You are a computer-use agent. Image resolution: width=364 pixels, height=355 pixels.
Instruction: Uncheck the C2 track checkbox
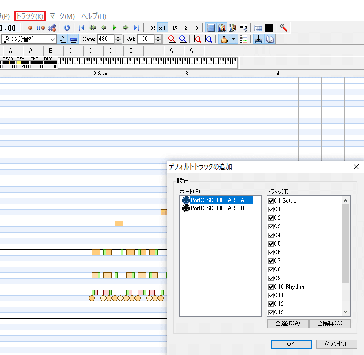pyautogui.click(x=271, y=218)
